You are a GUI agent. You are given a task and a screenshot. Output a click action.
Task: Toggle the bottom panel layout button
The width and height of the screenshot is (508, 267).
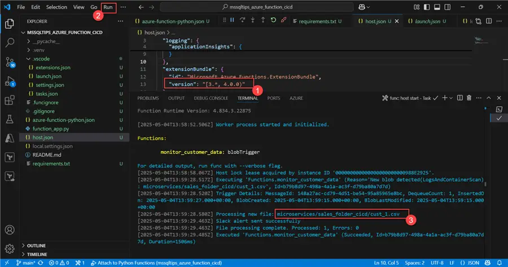(437, 7)
